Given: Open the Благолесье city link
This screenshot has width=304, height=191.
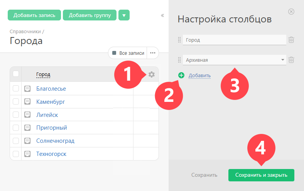Looking at the screenshot, I should 51,89.
